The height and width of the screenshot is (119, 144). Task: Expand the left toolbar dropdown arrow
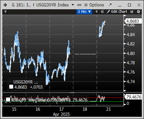tap(5, 12)
